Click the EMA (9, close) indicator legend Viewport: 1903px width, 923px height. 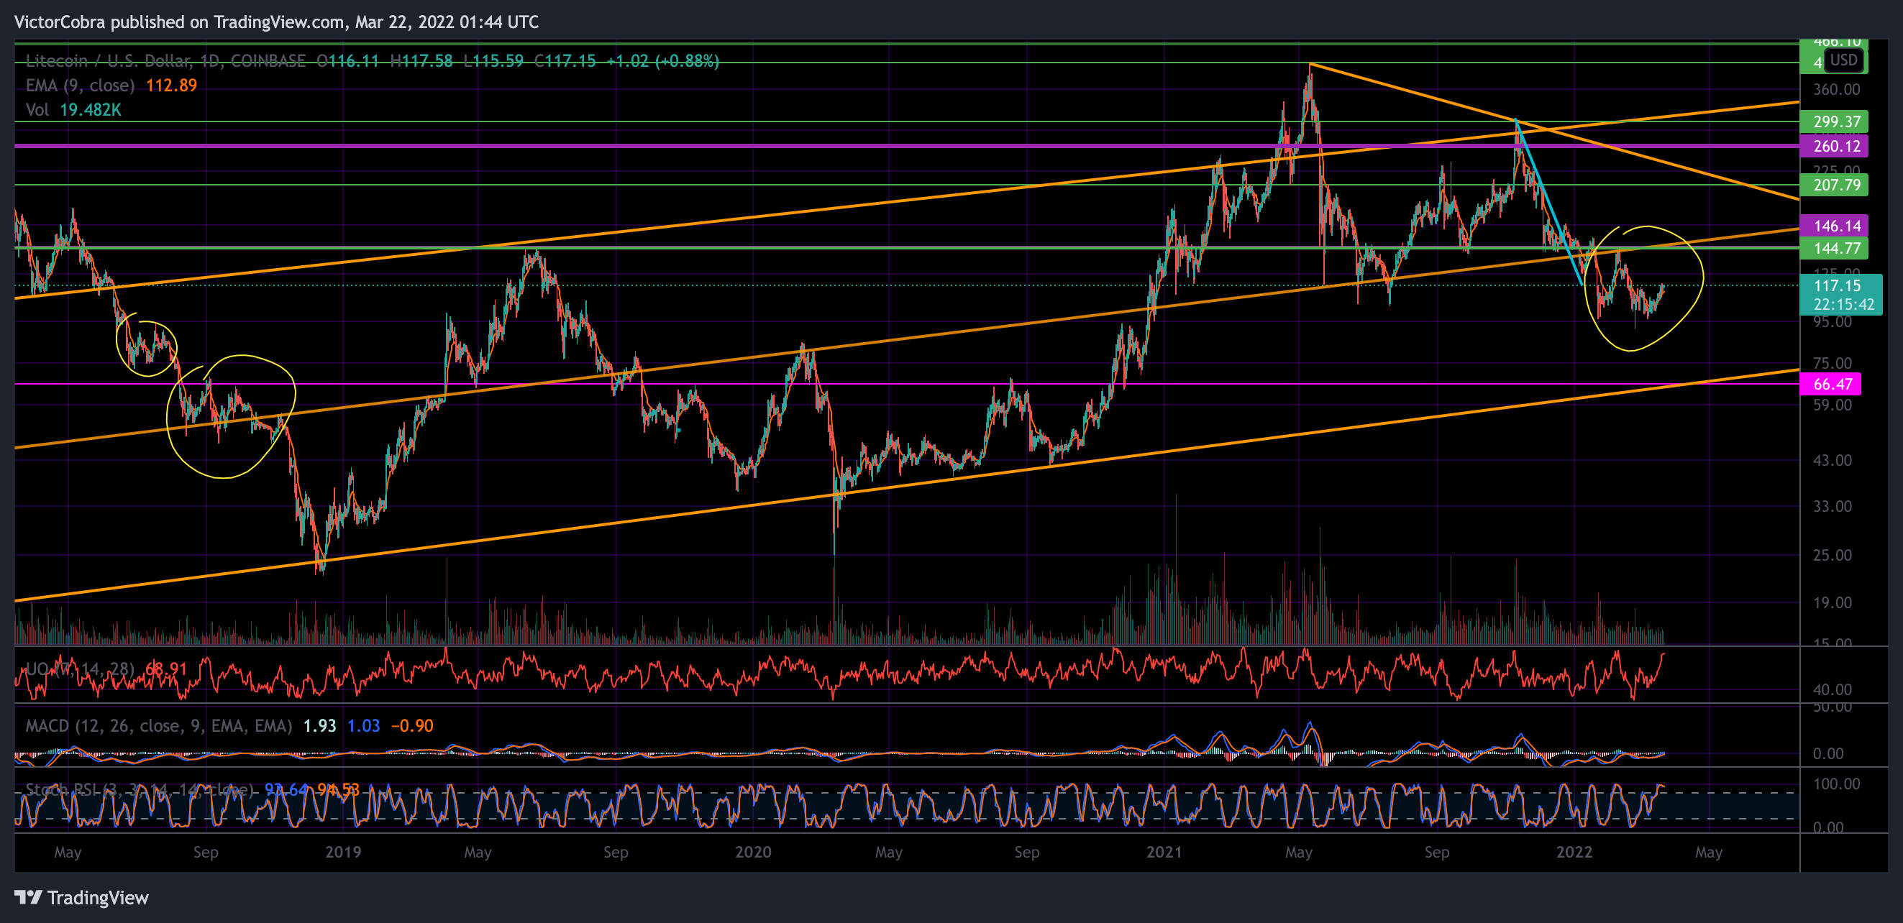tap(80, 85)
